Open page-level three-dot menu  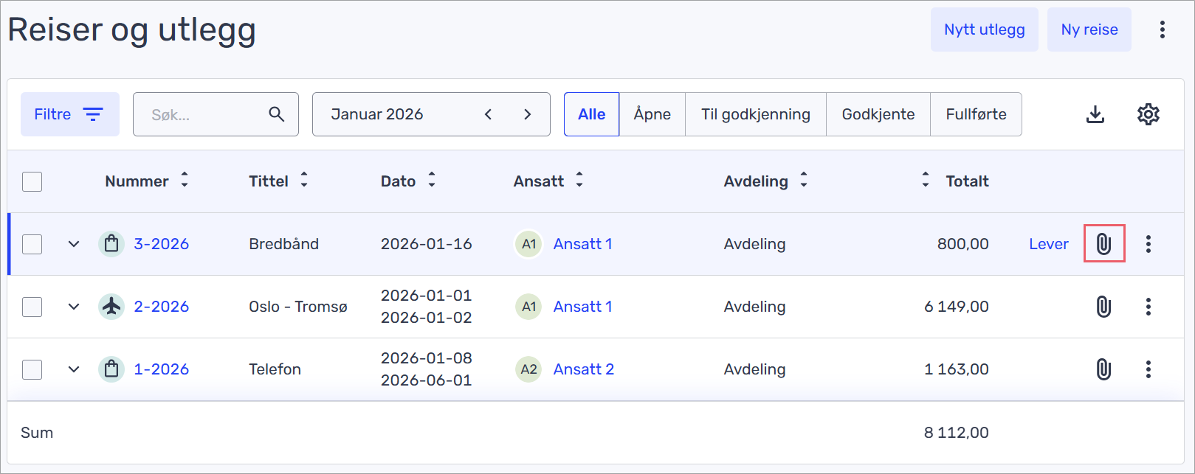click(x=1162, y=29)
